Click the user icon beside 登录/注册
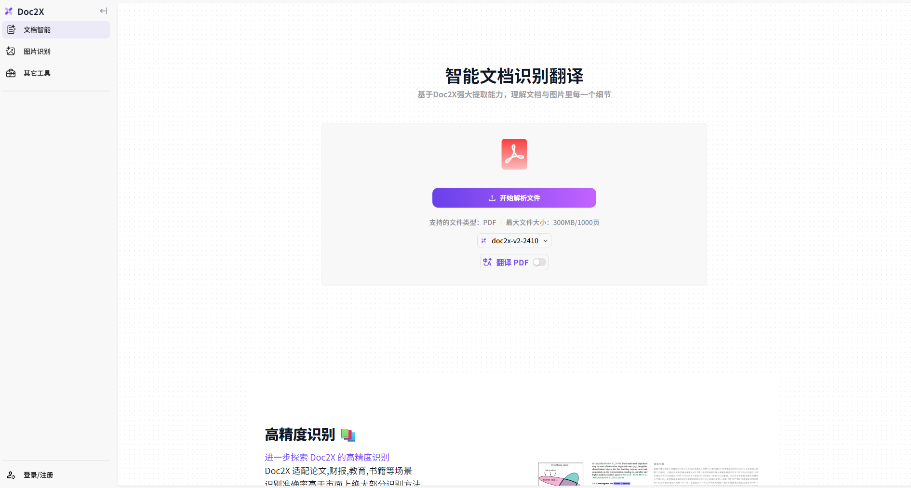The image size is (911, 488). 11,475
